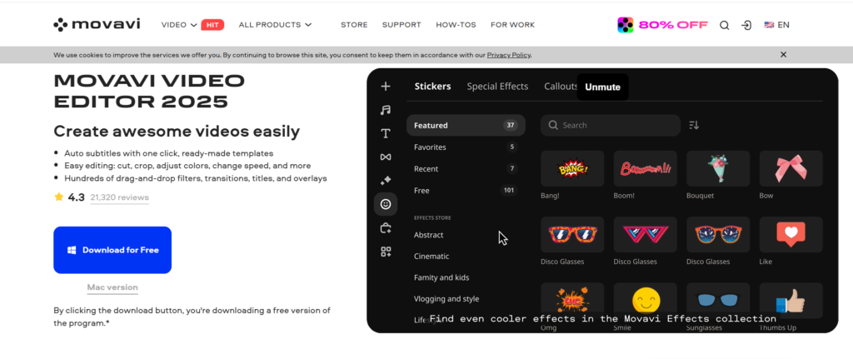Click the more tools grid icon

[x=386, y=252]
